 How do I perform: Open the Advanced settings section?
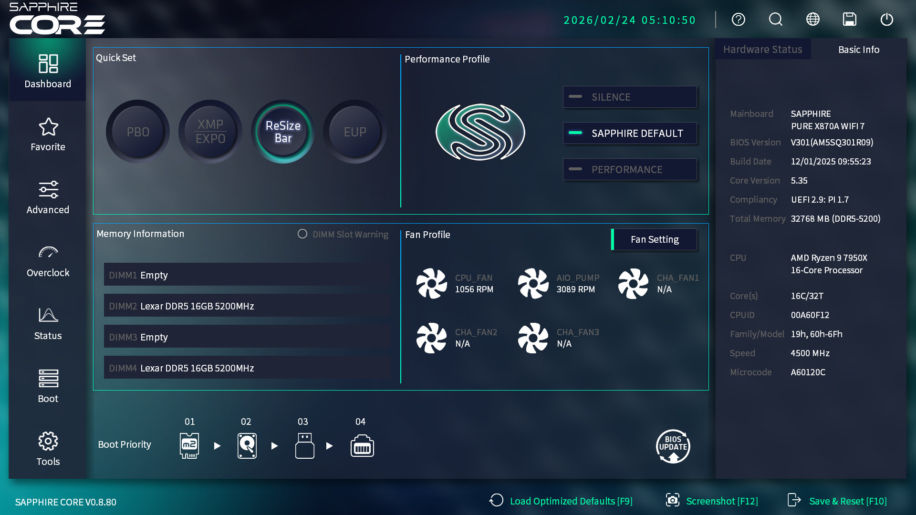tap(48, 196)
